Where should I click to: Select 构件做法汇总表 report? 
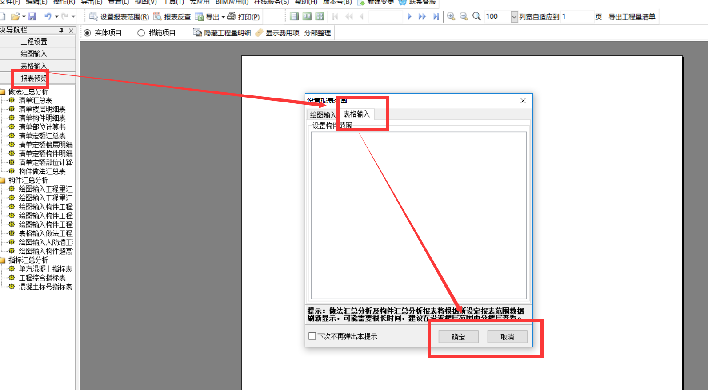tap(42, 171)
